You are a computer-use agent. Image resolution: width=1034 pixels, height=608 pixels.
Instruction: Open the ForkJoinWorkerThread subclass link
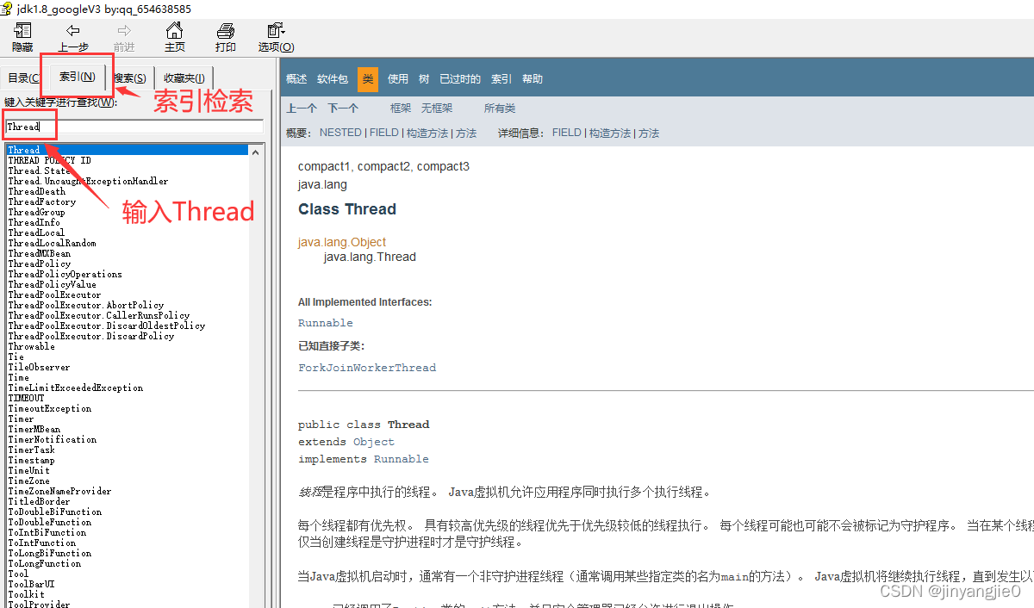pos(367,368)
